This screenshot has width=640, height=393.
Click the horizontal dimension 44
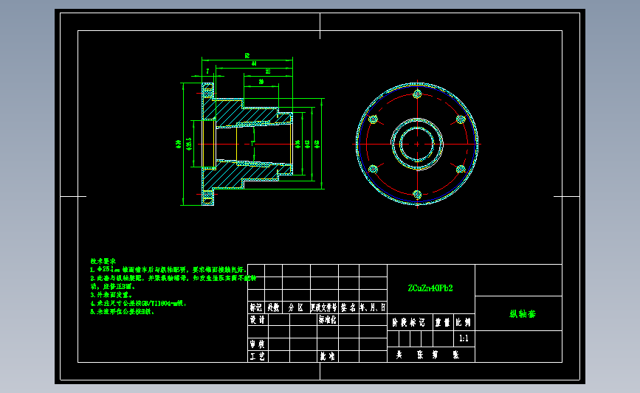tap(254, 63)
